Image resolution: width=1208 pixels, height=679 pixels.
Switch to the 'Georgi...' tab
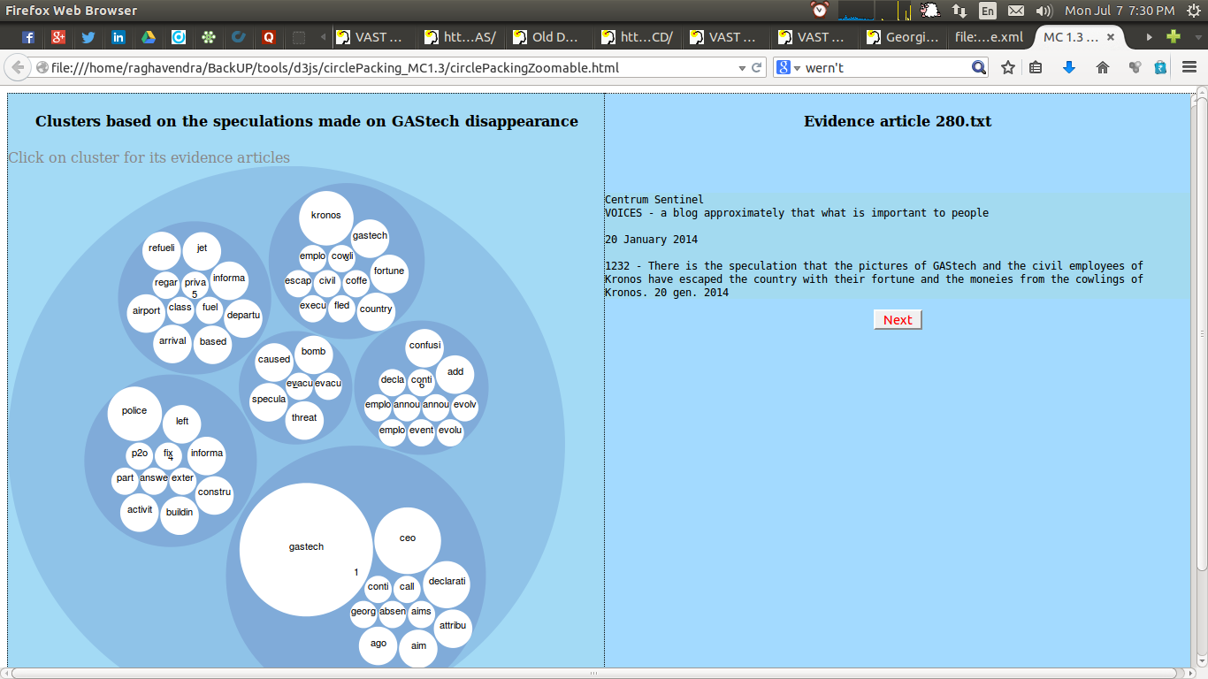(x=902, y=37)
